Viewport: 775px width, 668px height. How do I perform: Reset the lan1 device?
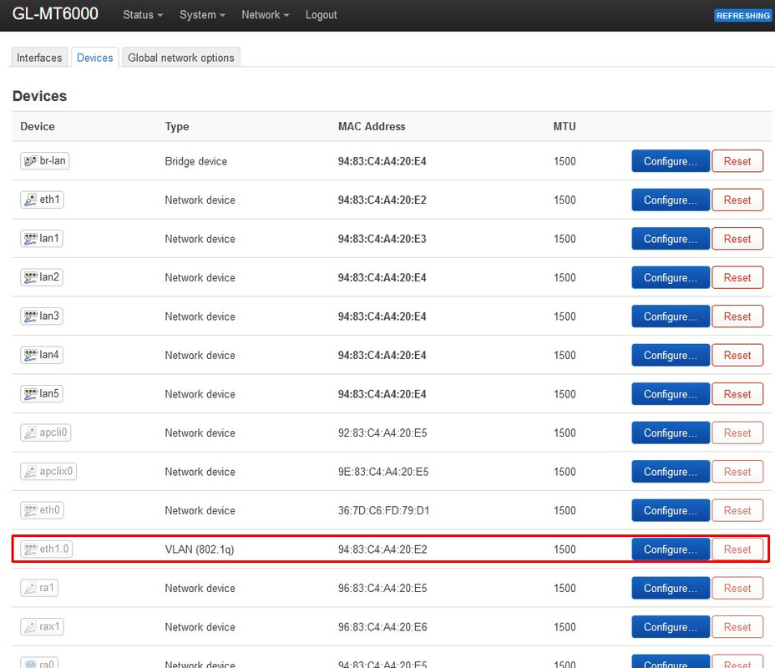click(x=737, y=239)
